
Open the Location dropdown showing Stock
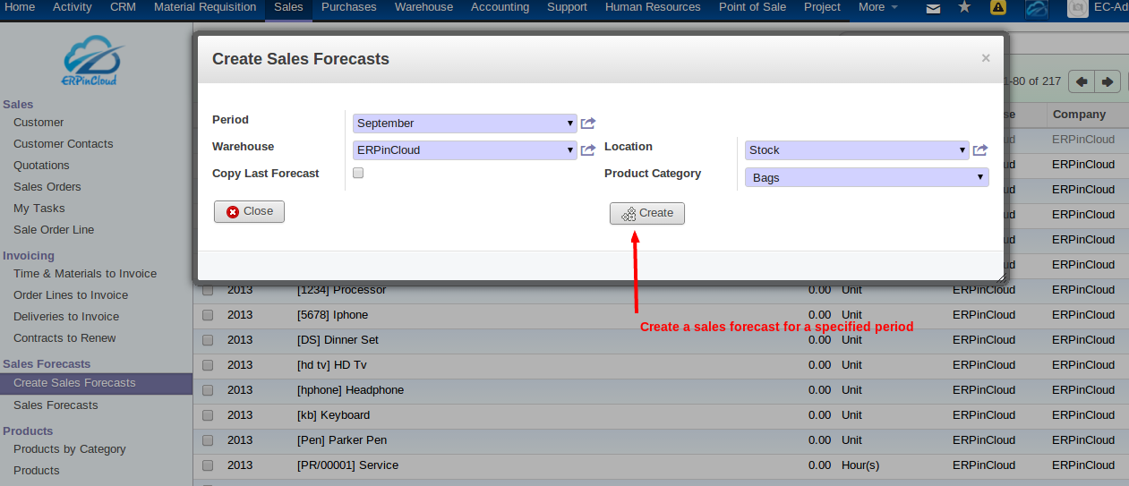coord(857,150)
